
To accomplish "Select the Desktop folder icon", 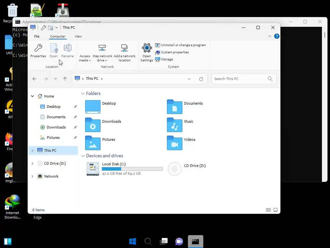I will (x=93, y=107).
